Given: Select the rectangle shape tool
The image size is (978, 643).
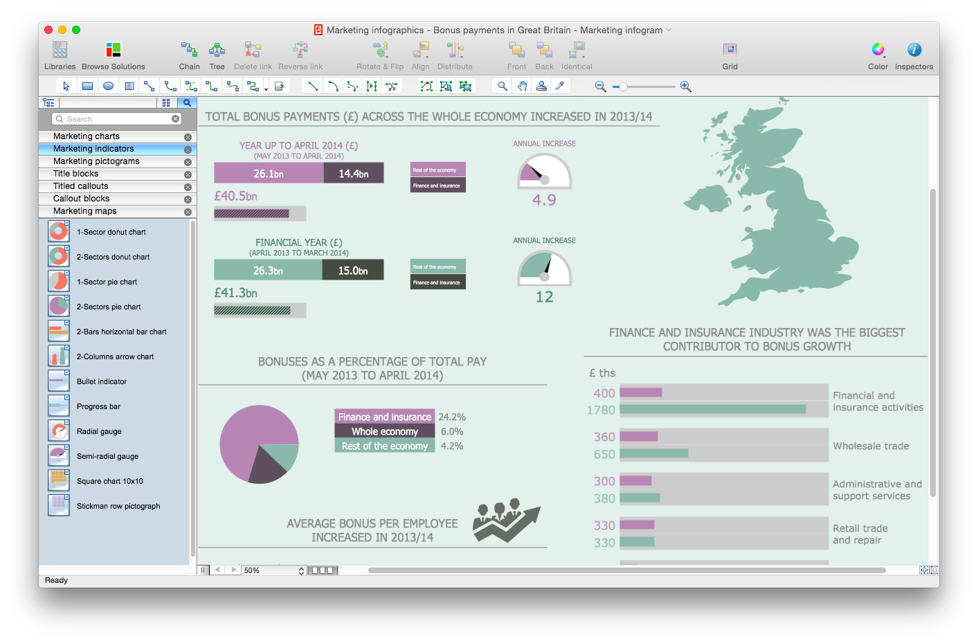Looking at the screenshot, I should click(x=87, y=87).
